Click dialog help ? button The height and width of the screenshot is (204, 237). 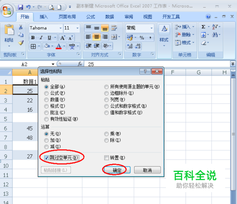[145, 71]
